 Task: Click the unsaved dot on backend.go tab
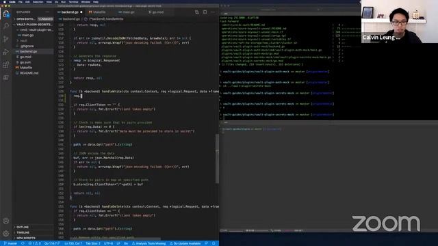pyautogui.click(x=81, y=12)
